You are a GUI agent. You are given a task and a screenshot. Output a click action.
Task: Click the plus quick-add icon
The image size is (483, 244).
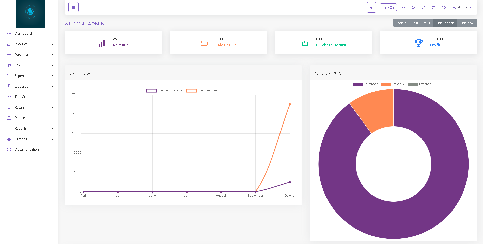(x=371, y=7)
